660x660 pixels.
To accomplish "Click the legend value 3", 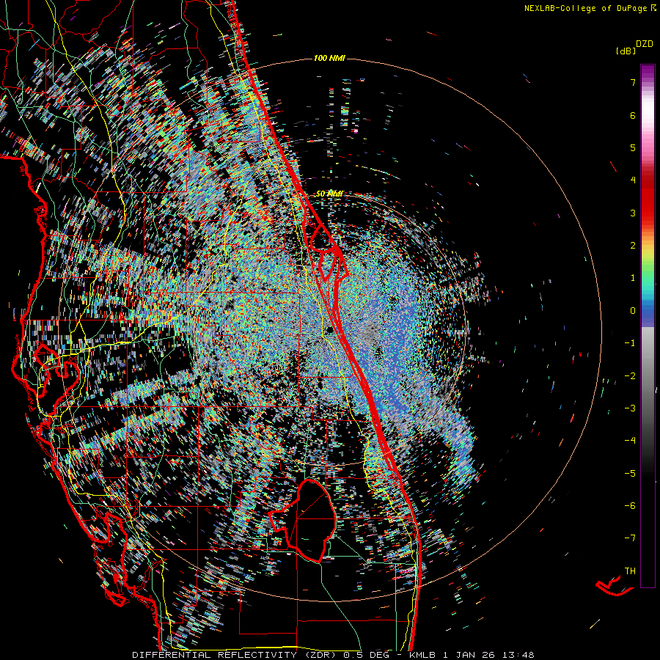I will pyautogui.click(x=633, y=213).
